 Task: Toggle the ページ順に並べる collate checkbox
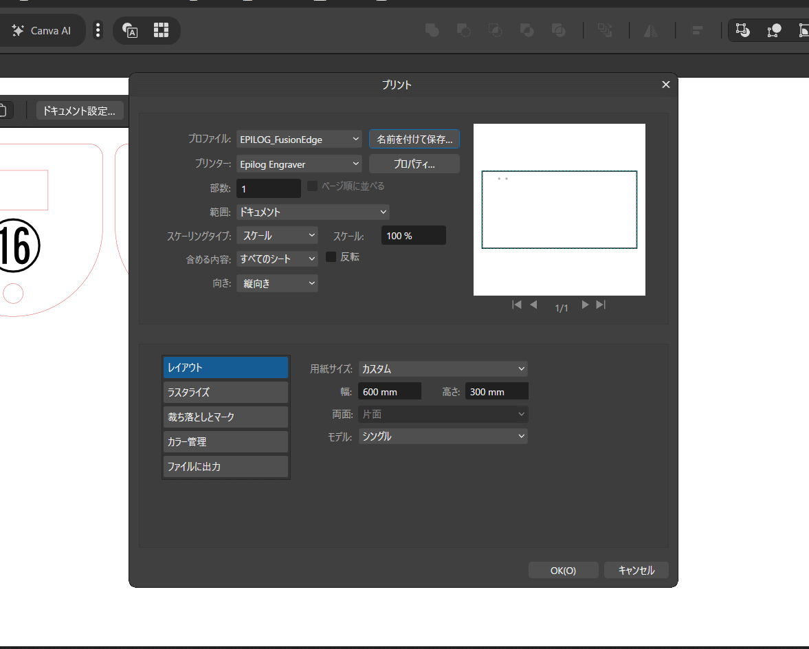click(312, 186)
